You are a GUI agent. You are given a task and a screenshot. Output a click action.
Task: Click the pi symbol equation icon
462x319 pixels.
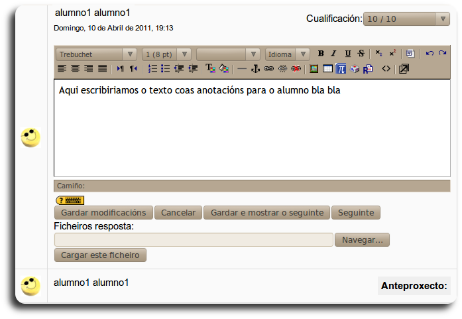click(x=341, y=69)
